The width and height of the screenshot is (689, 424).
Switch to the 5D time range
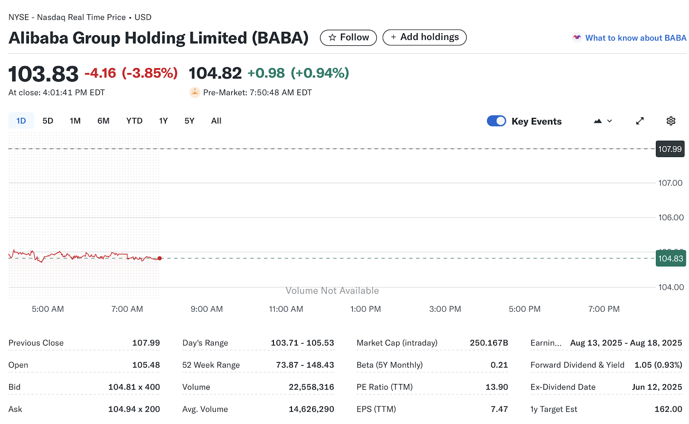[48, 121]
